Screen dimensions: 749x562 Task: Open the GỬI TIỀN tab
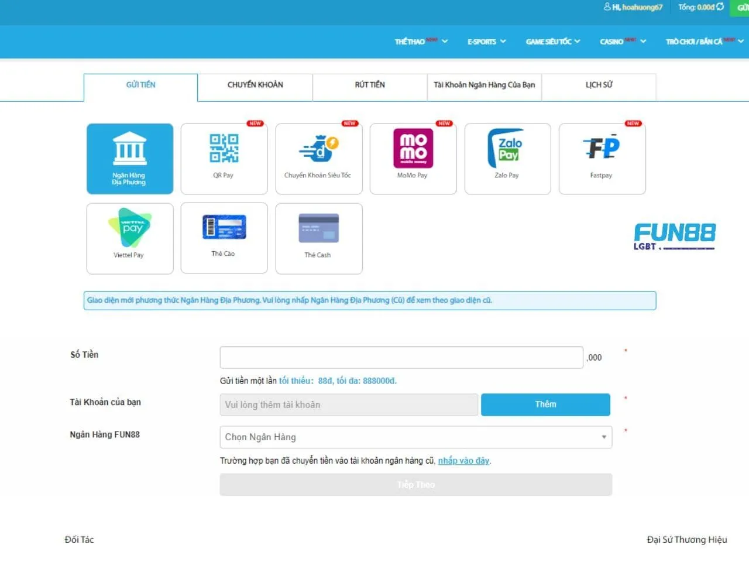click(x=140, y=87)
